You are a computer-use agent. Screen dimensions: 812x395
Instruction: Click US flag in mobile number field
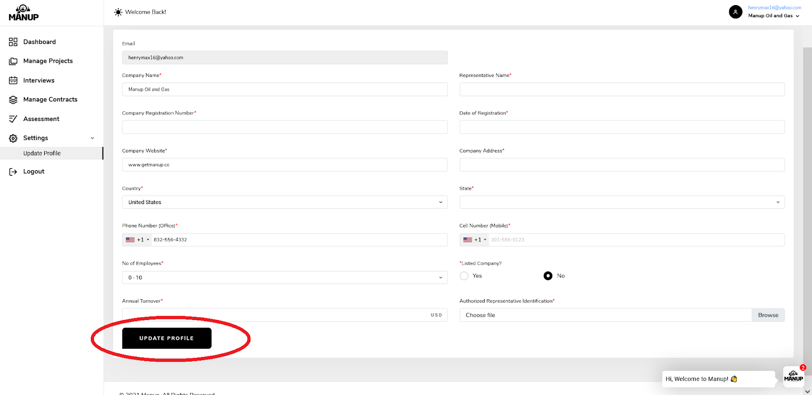468,240
